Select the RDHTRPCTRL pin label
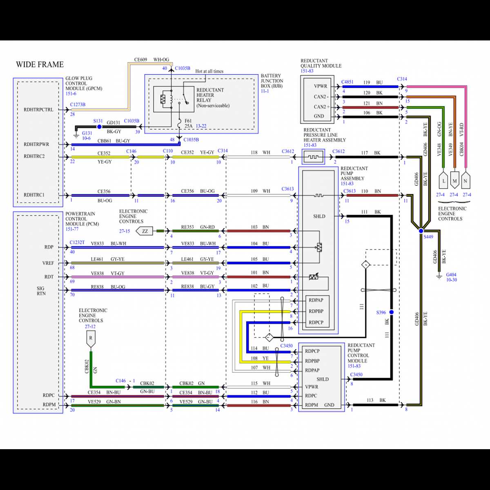Viewport: 490px width, 490px height. (38, 110)
